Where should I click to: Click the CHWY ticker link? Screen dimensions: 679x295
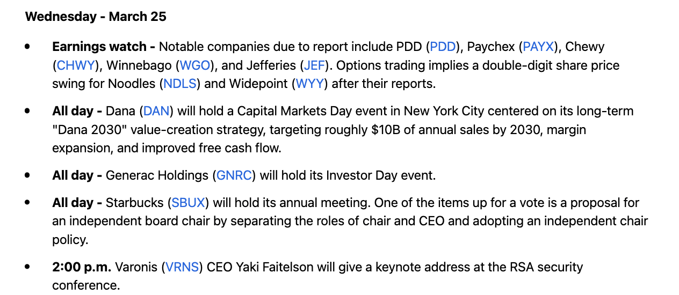click(x=76, y=66)
